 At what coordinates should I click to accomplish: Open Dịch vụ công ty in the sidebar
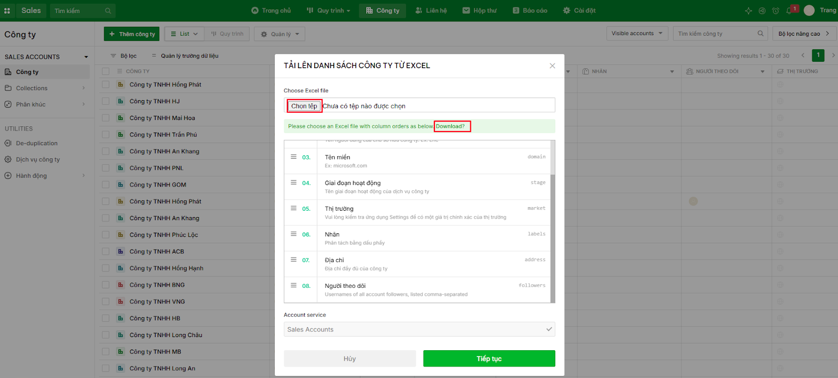pos(38,159)
